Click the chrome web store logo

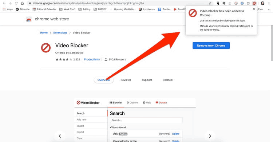coord(29,19)
